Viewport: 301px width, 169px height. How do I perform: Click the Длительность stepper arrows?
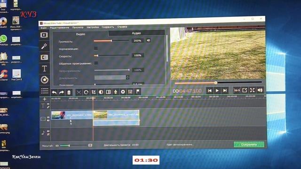(127, 77)
